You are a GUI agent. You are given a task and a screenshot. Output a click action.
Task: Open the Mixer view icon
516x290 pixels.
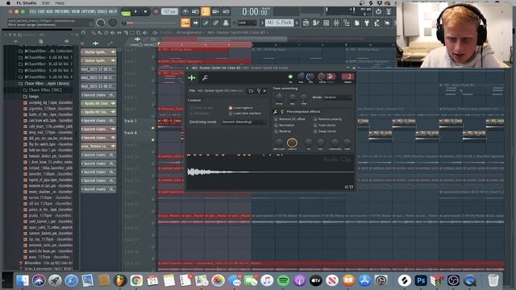click(x=336, y=23)
